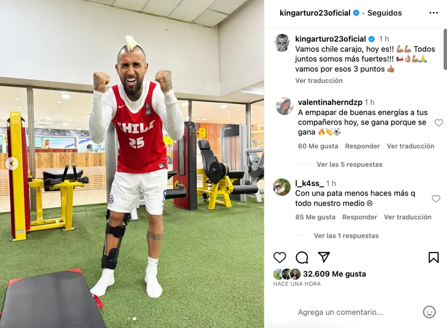The image size is (447, 328).
Task: Like valentinaherndzp's comment
Action: pyautogui.click(x=438, y=122)
